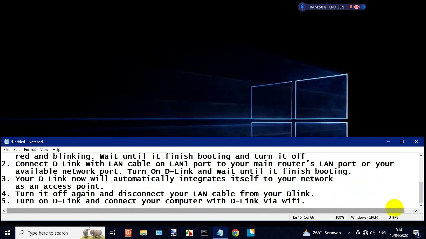The height and width of the screenshot is (239, 426).
Task: Click the step 5 line 'Turn on D-Link and connect'
Action: 153,201
